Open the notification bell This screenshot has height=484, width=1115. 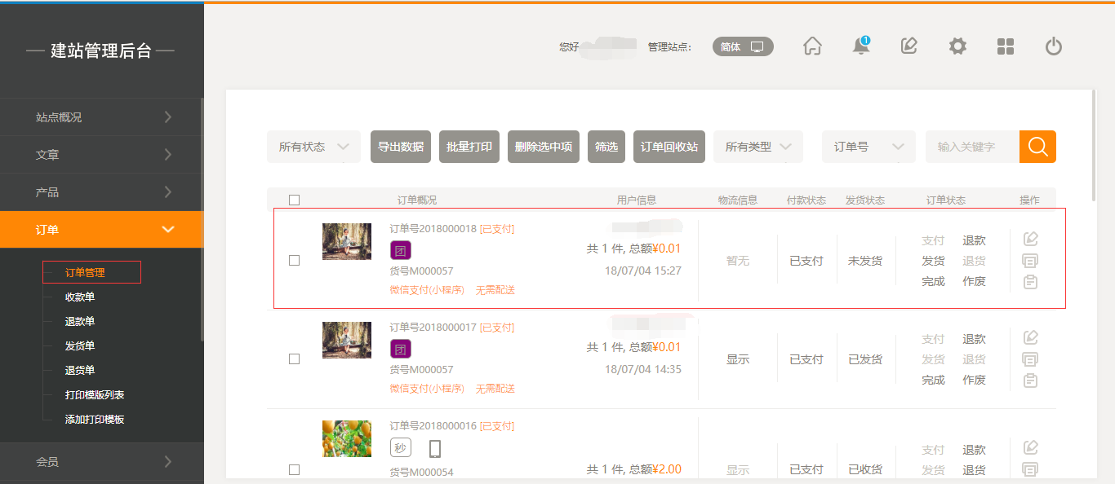[860, 46]
